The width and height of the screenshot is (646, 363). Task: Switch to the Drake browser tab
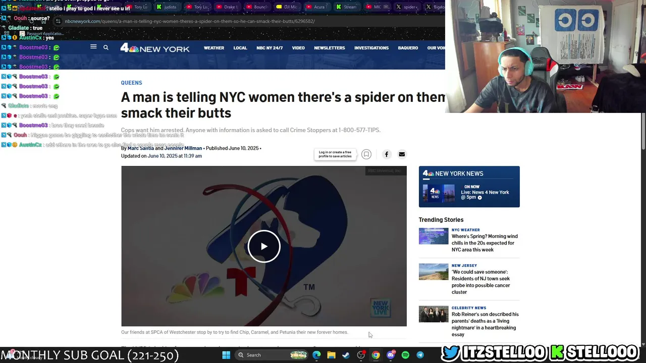(x=228, y=7)
